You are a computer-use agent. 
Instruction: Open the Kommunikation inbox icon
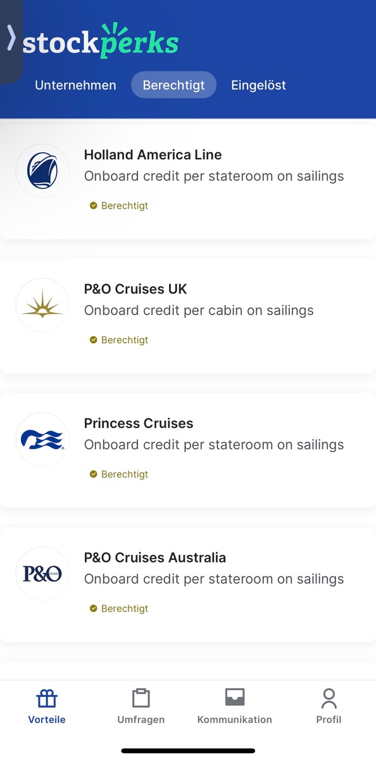[235, 698]
